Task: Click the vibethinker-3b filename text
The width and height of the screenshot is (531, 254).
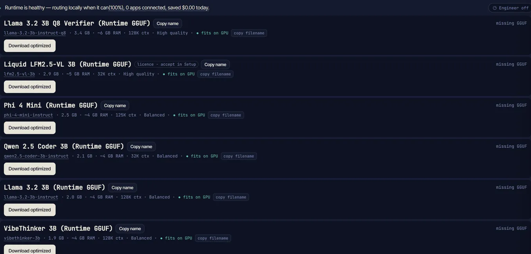Action: tap(22, 238)
